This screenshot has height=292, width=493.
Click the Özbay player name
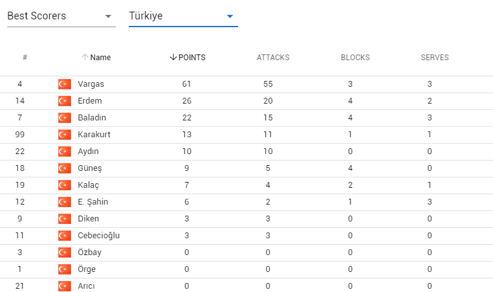pyautogui.click(x=89, y=253)
